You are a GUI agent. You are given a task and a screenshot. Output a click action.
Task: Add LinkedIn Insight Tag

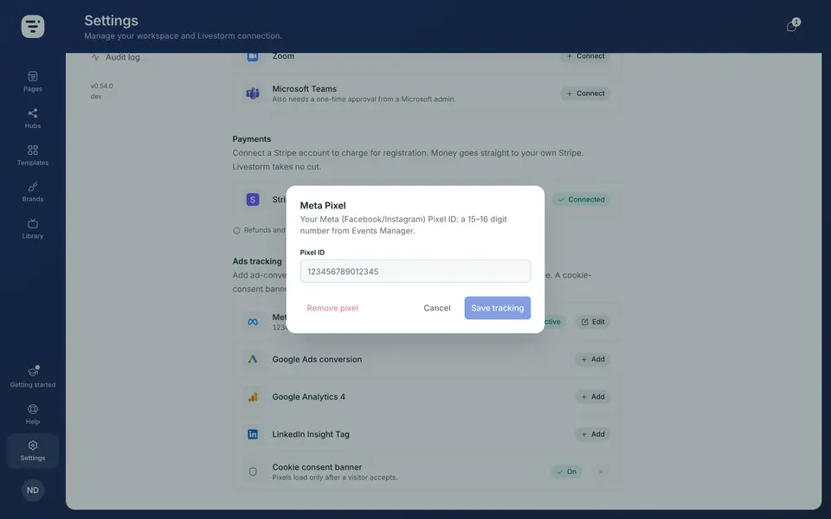(x=592, y=434)
